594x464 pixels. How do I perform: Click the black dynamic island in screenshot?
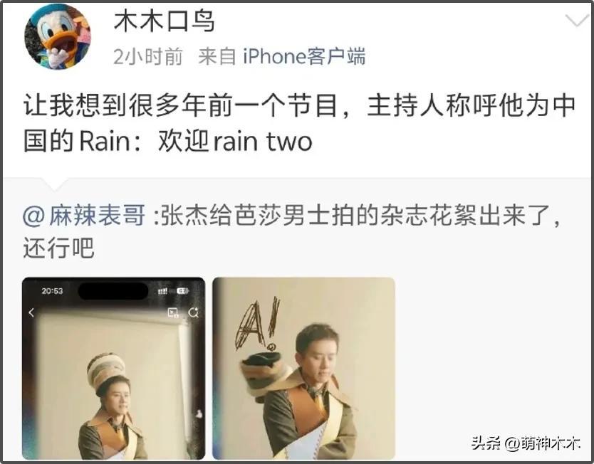coord(113,290)
